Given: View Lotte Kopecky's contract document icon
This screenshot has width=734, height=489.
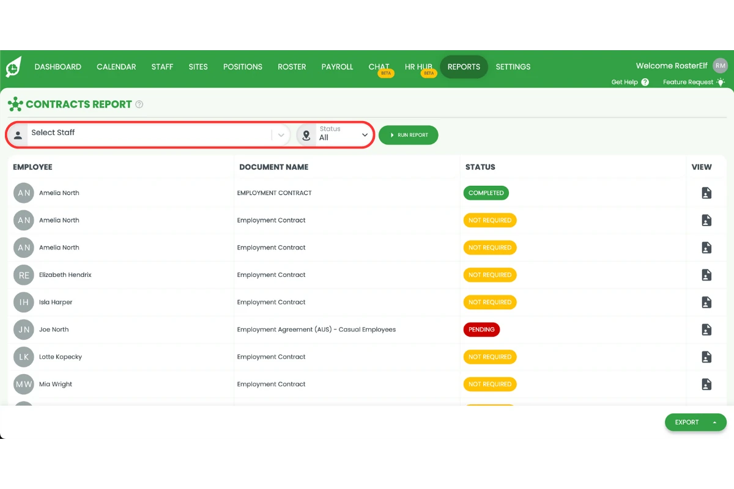Looking at the screenshot, I should tap(706, 357).
